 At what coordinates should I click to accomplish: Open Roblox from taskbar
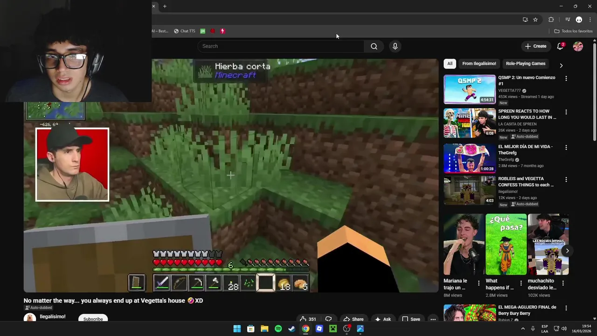coord(319,329)
